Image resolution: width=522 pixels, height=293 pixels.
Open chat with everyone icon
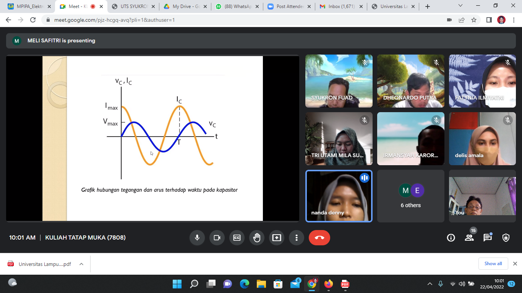[x=488, y=238]
